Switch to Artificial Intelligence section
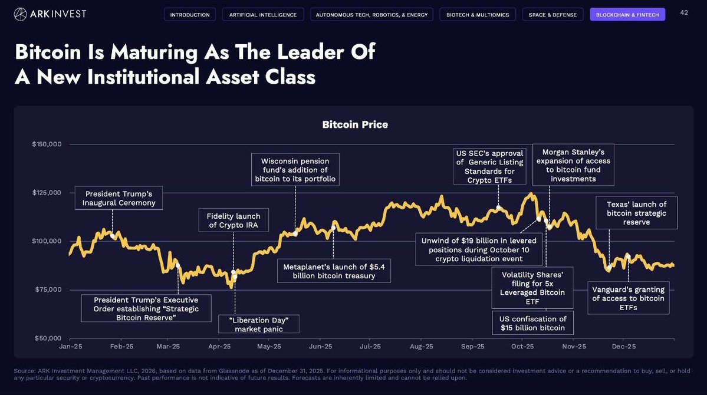The image size is (707, 395). click(x=263, y=15)
